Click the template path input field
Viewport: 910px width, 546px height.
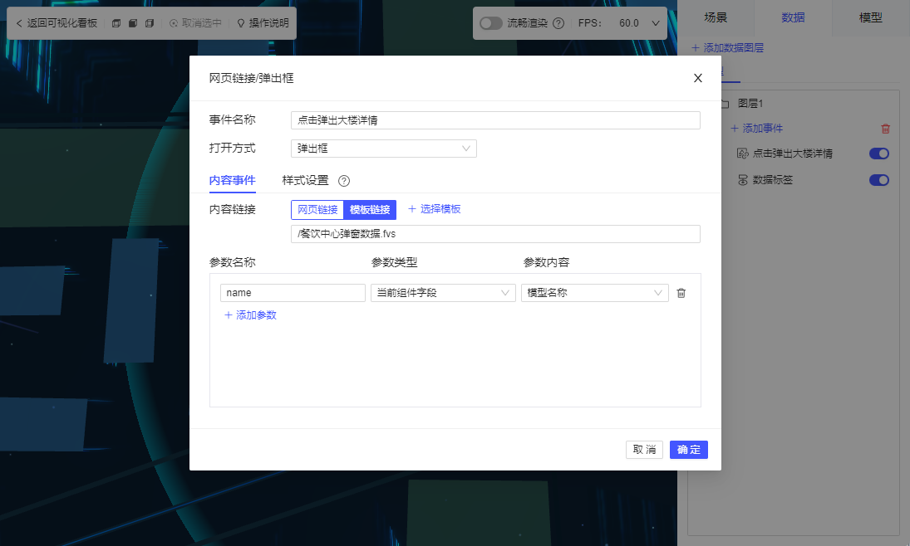click(x=495, y=234)
